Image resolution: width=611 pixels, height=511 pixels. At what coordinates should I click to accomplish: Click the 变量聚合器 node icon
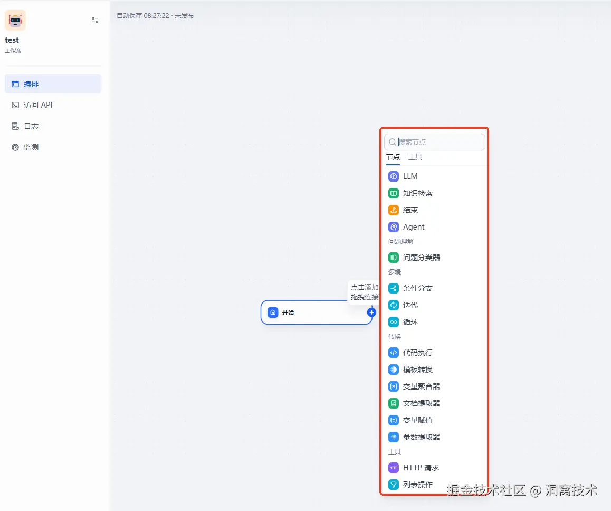394,386
